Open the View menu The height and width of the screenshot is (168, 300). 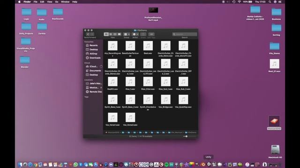point(50,2)
